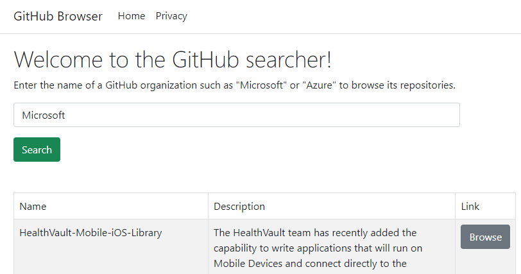
Task: Click the quoted "Microsoft" example in the instructions
Action: (261, 85)
